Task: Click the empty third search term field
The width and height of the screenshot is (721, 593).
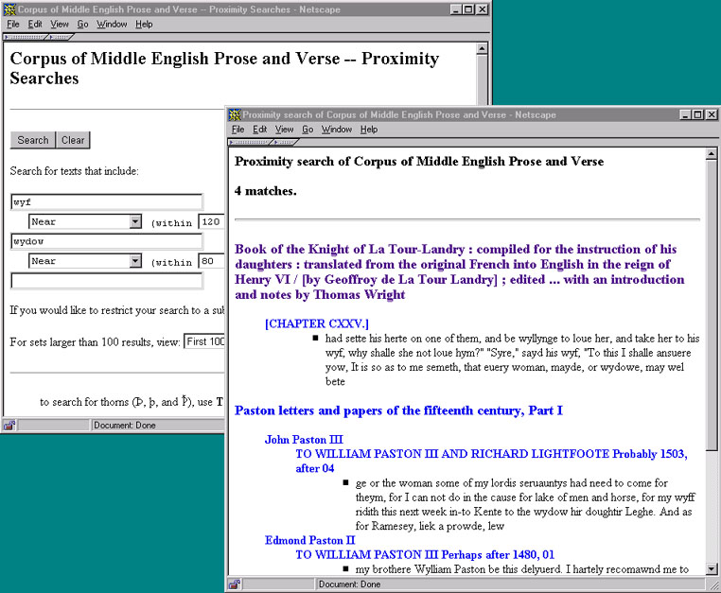Action: click(x=106, y=281)
